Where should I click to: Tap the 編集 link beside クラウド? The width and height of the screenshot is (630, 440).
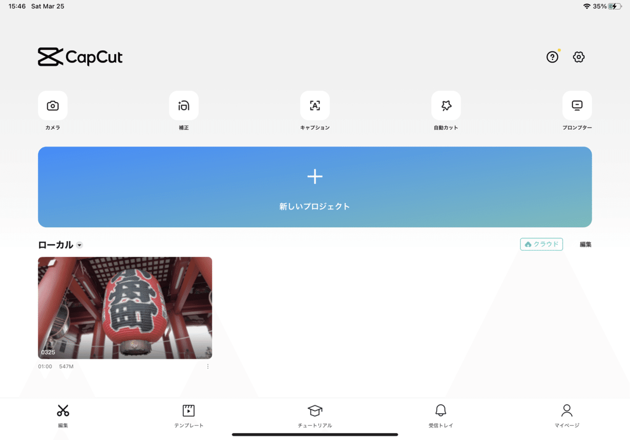pos(585,244)
